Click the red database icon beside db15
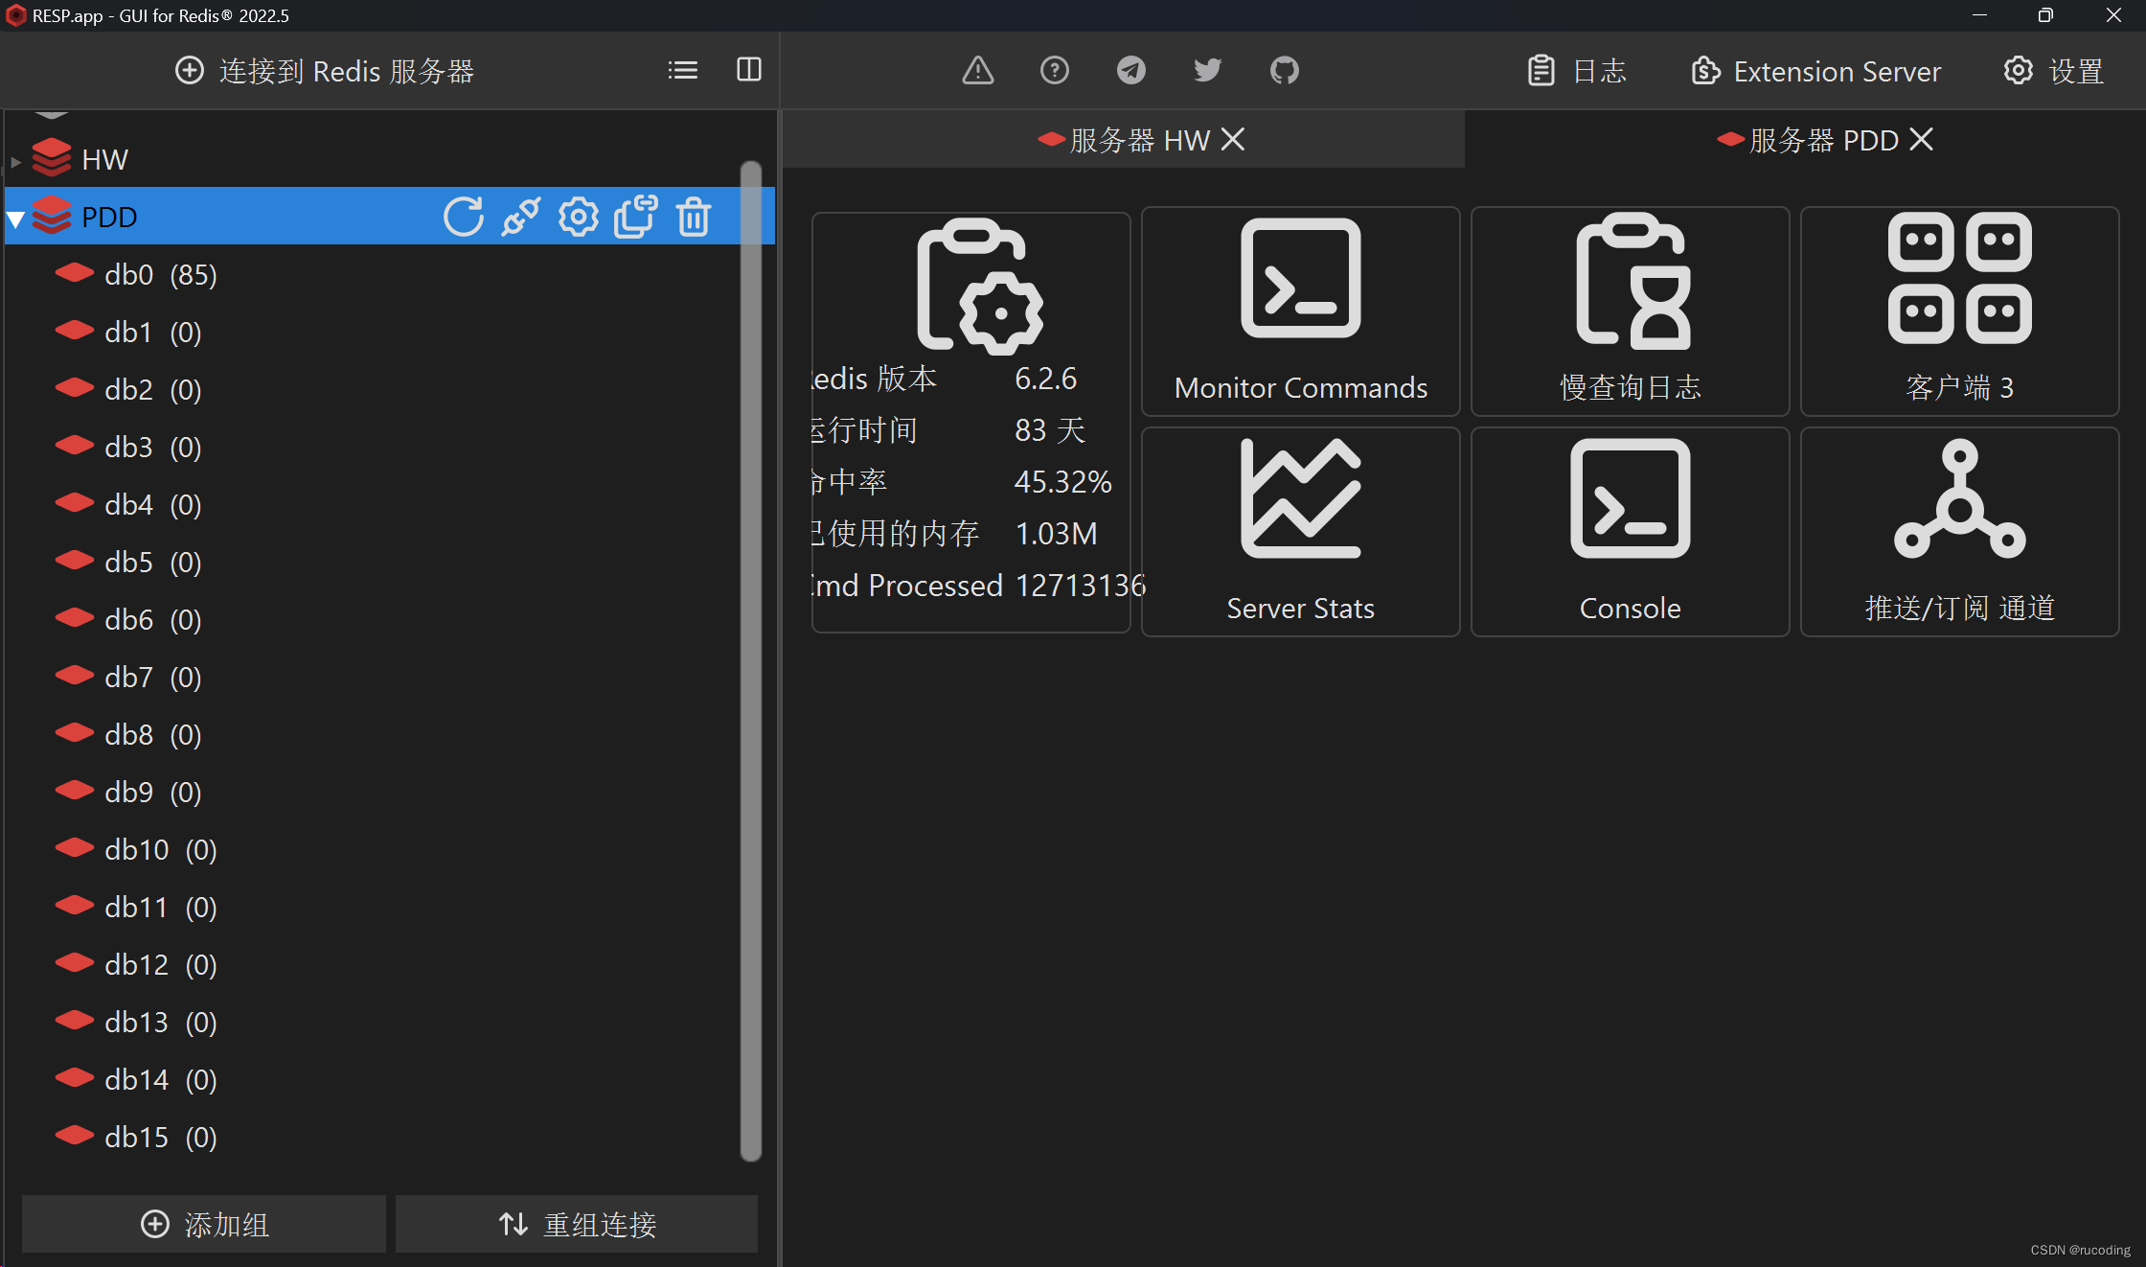The image size is (2146, 1267). pos(75,1137)
